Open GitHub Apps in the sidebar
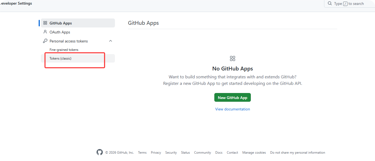Image resolution: width=375 pixels, height=161 pixels. click(x=78, y=23)
